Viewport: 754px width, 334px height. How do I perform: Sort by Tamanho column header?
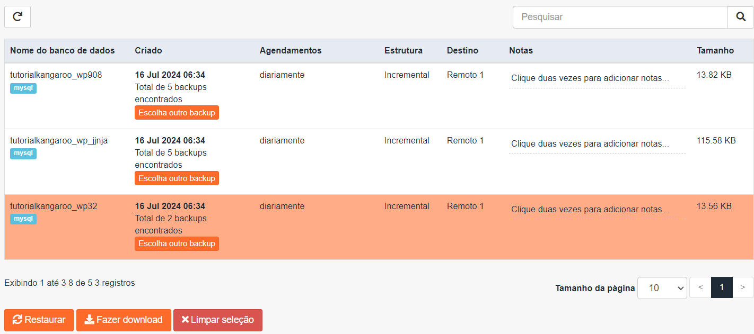715,51
